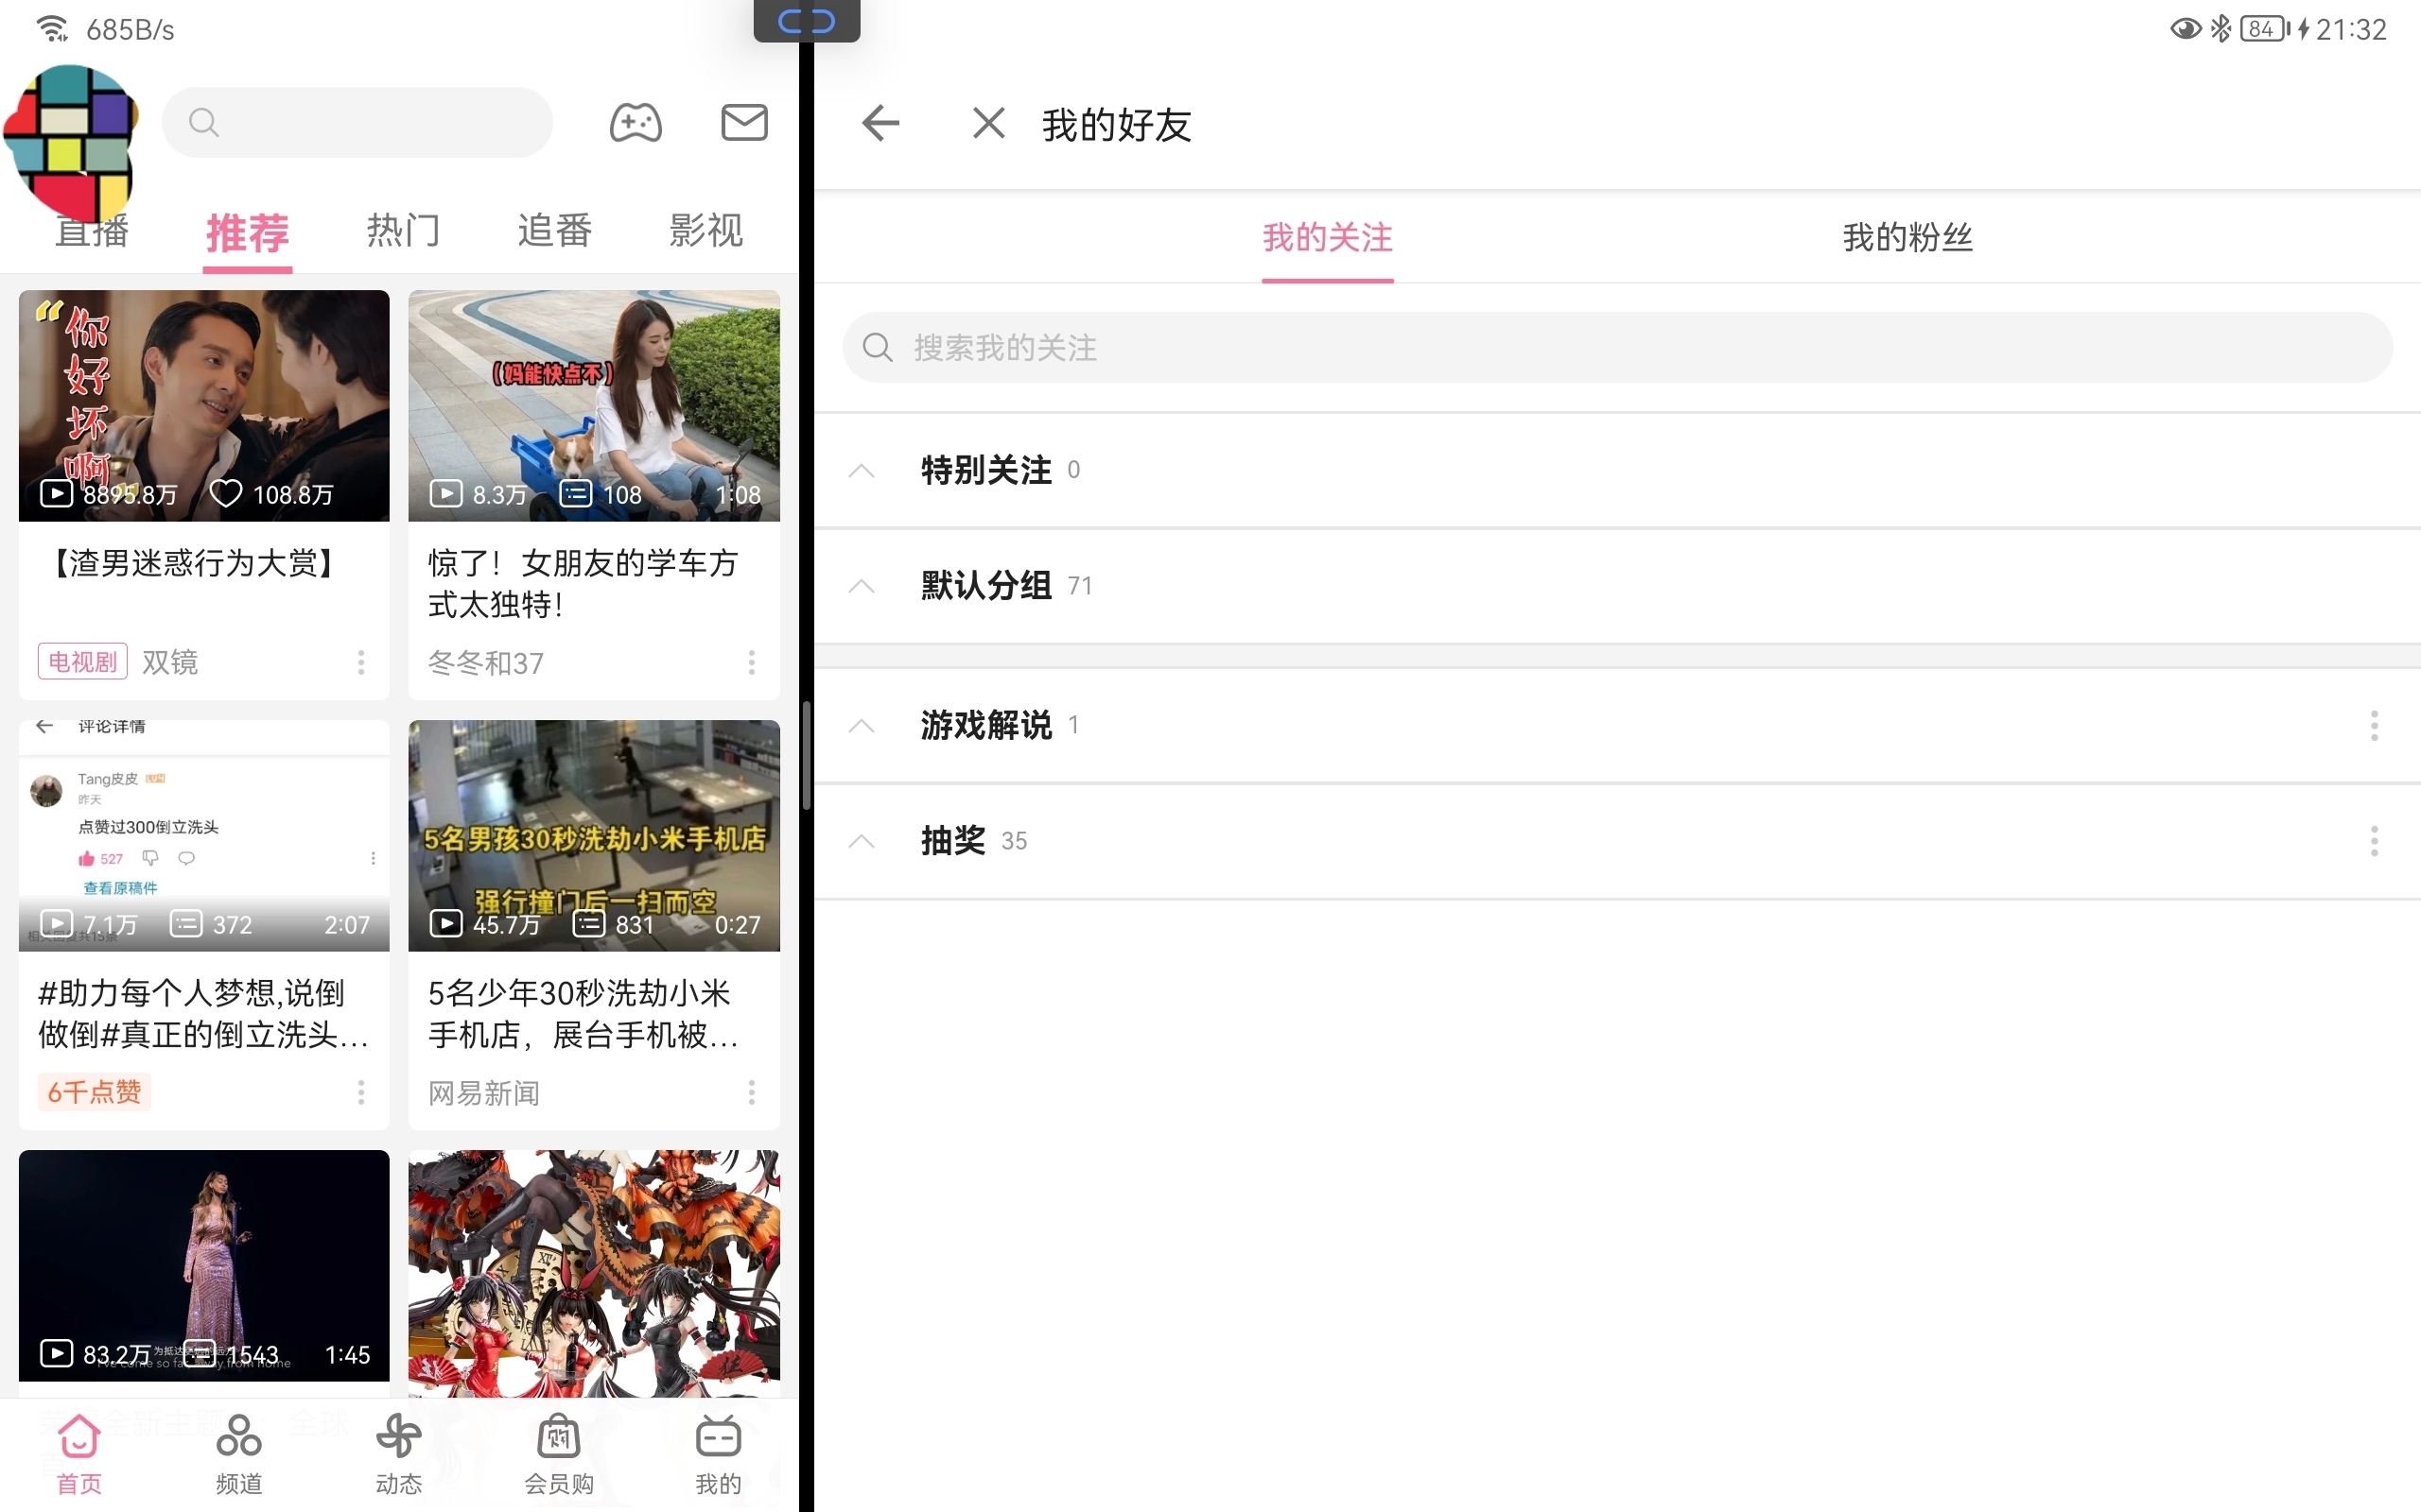
Task: Select the 追番 tab
Action: click(555, 231)
